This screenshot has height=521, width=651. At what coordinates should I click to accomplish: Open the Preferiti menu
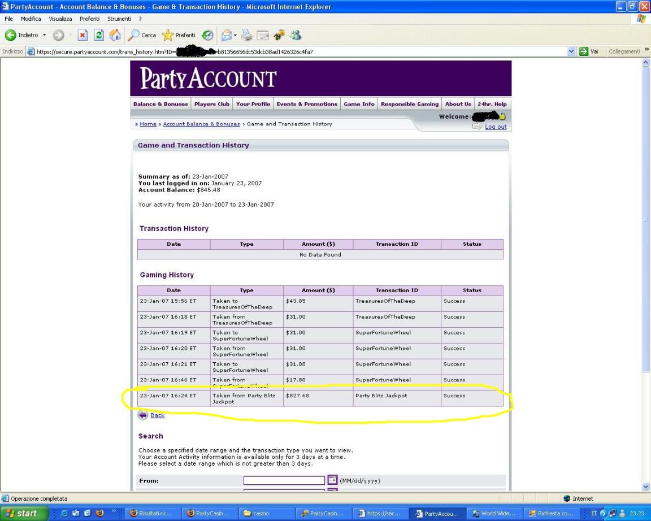tap(90, 19)
